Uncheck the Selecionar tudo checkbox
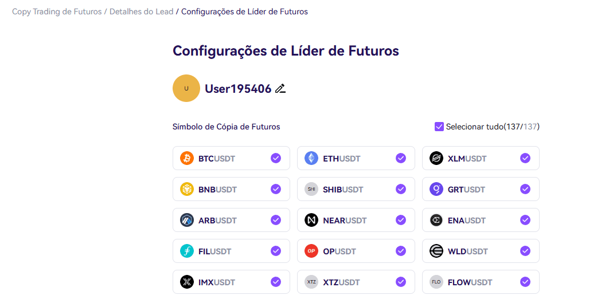The height and width of the screenshot is (299, 605). coord(439,127)
